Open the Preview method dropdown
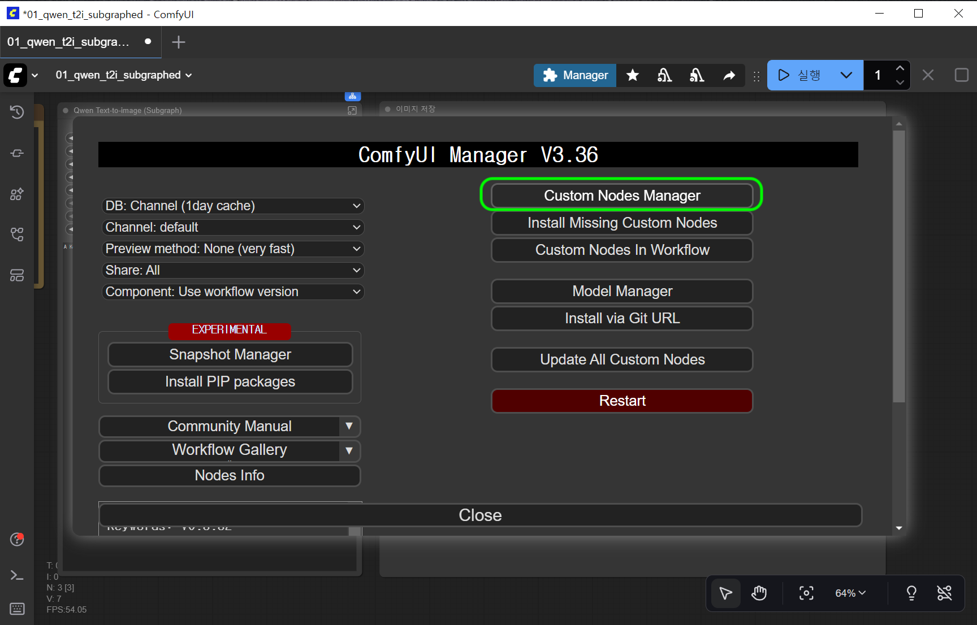Viewport: 977px width, 625px height. click(233, 249)
